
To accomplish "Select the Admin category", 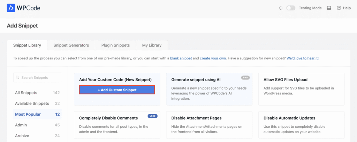I will pos(37,125).
